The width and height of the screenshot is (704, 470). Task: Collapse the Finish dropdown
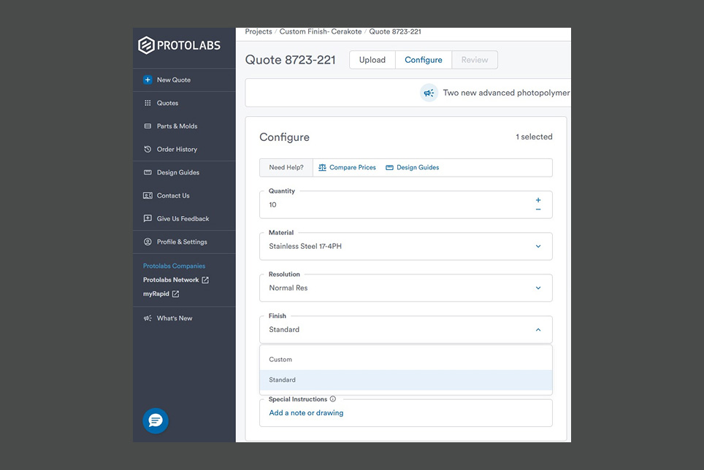pyautogui.click(x=538, y=330)
